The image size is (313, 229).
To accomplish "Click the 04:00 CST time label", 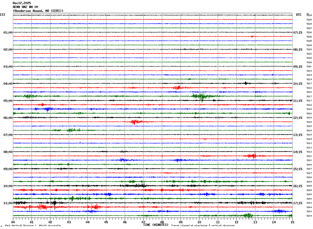I will (x=8, y=84).
